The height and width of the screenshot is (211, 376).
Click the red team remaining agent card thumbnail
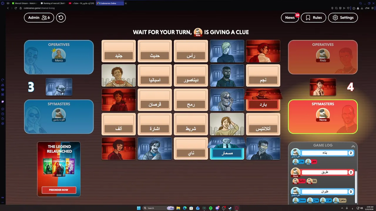click(323, 87)
